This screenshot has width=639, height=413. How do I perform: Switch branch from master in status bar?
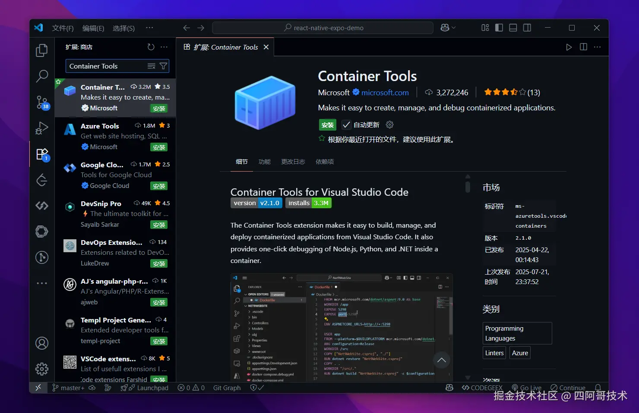[68, 388]
